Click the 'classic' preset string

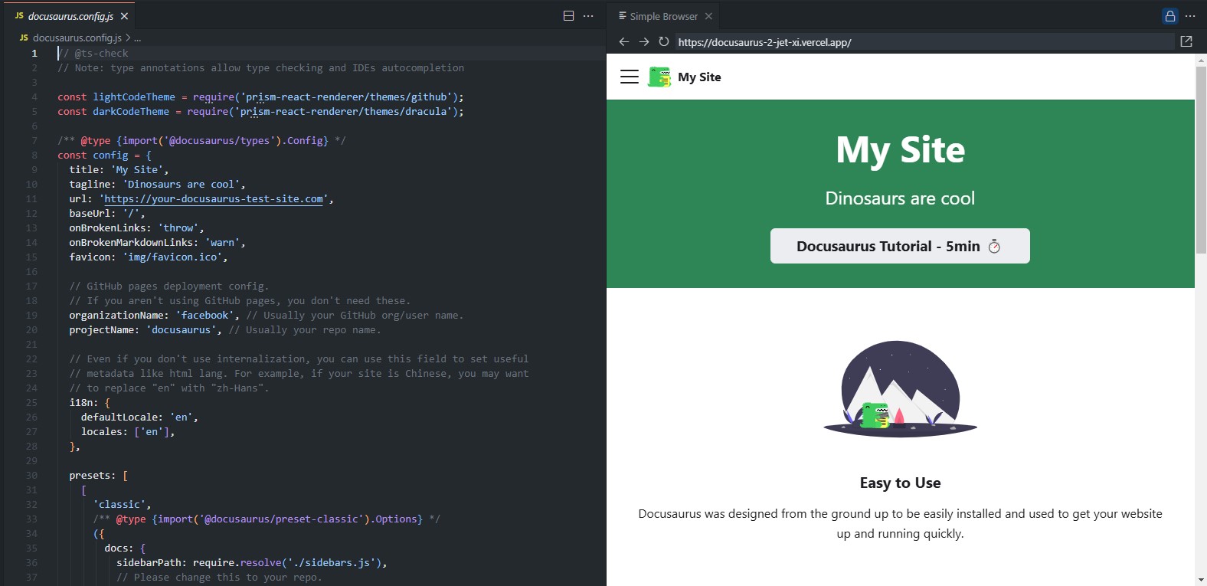tap(119, 504)
